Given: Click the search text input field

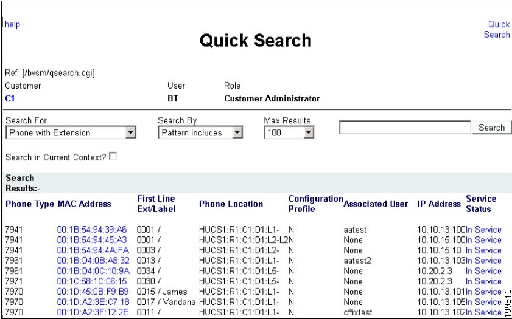Looking at the screenshot, I should click(405, 128).
